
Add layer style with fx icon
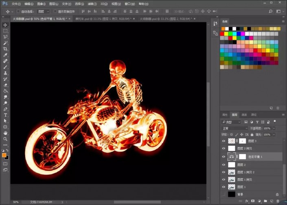[x=247, y=201]
